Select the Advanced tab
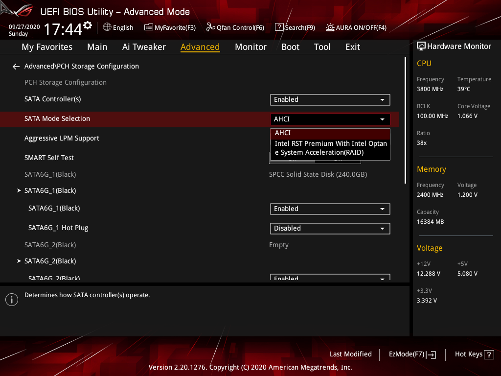Image resolution: width=501 pixels, height=376 pixels. coord(200,47)
